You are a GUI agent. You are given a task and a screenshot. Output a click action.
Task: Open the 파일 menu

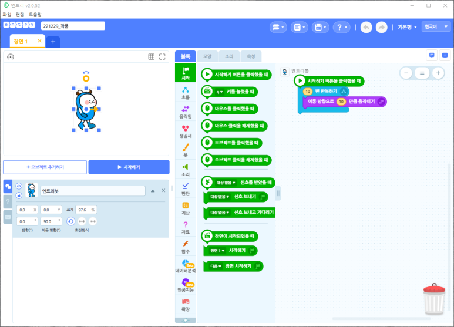coord(6,14)
